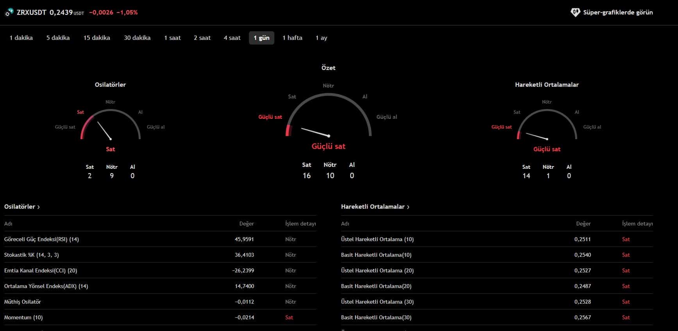Click Özet Nötr count 10

coord(330,176)
